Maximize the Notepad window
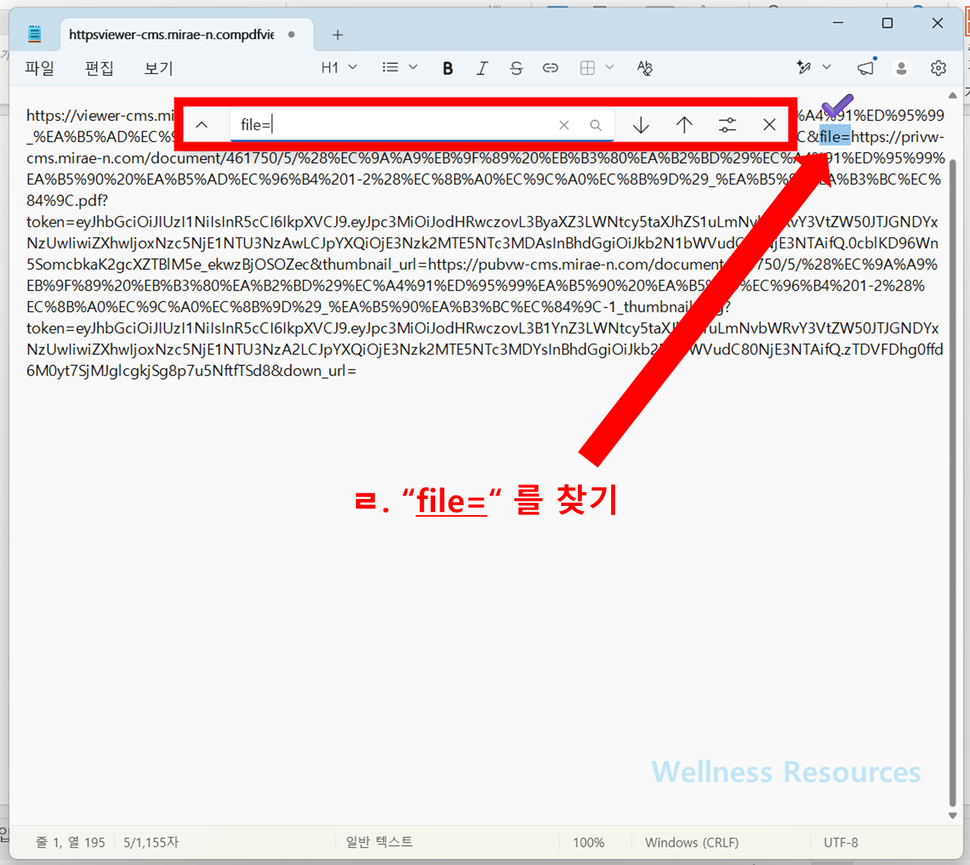Screen dimensions: 970x865 click(888, 23)
